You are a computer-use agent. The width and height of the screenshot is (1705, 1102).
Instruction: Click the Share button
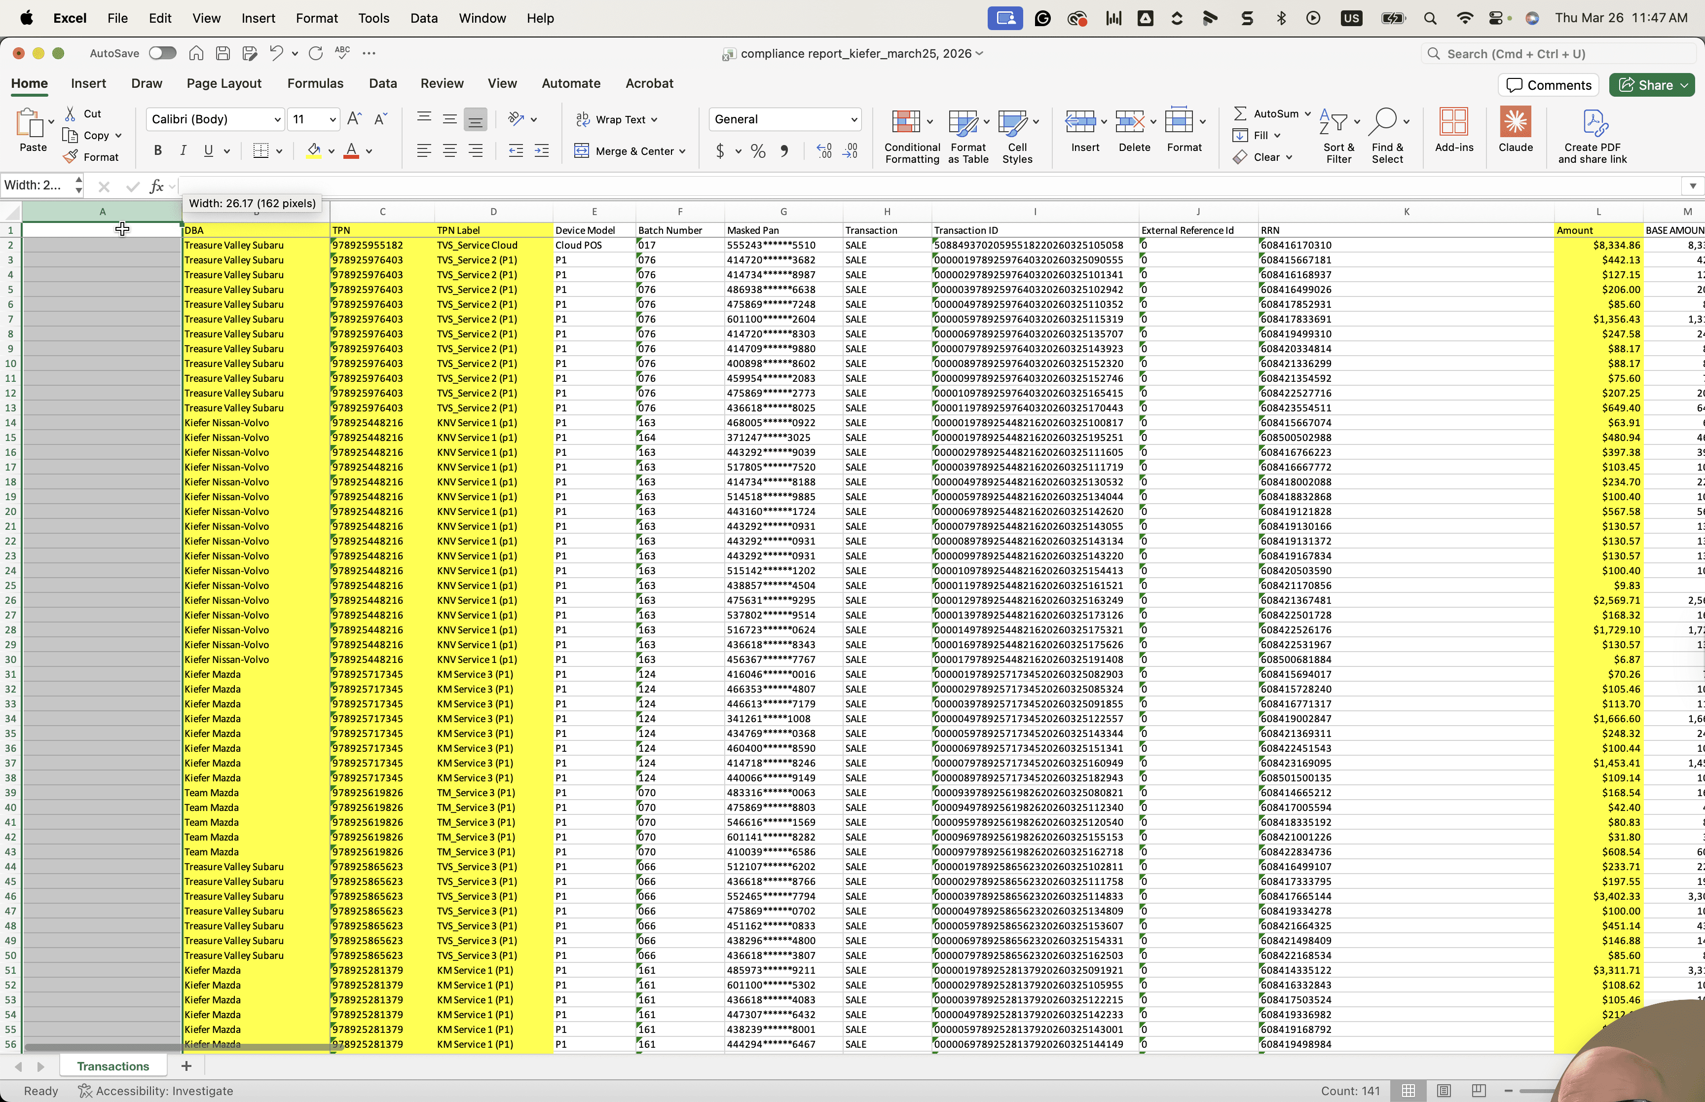click(x=1652, y=84)
